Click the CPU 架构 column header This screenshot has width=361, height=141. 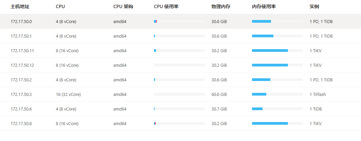point(123,6)
